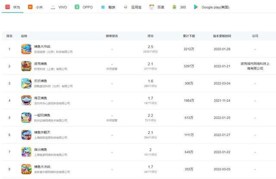Switch to the 小米 store tab

36,7
